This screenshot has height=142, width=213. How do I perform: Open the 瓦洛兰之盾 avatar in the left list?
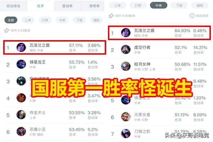coord(21,47)
